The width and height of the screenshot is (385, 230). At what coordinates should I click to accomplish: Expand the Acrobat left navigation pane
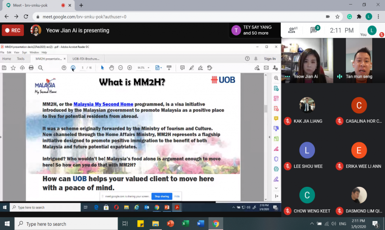pyautogui.click(x=1, y=137)
